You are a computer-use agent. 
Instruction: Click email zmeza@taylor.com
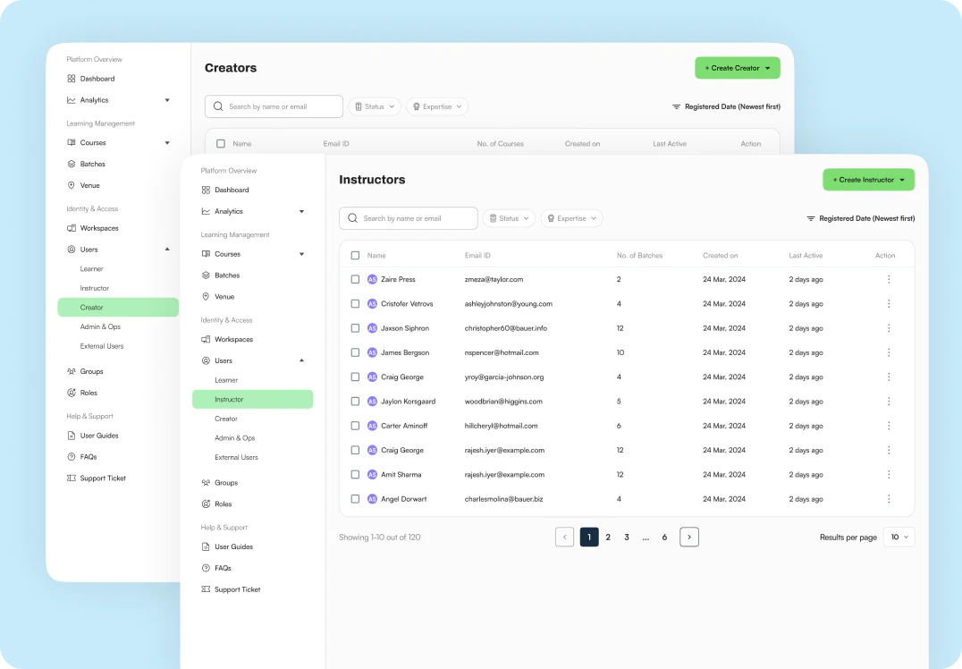tap(494, 279)
